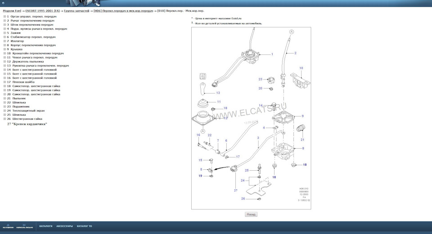The width and height of the screenshot is (432, 234).
Task: Select row 16 Болт с шестигранной головкой
Action: (x=31, y=78)
